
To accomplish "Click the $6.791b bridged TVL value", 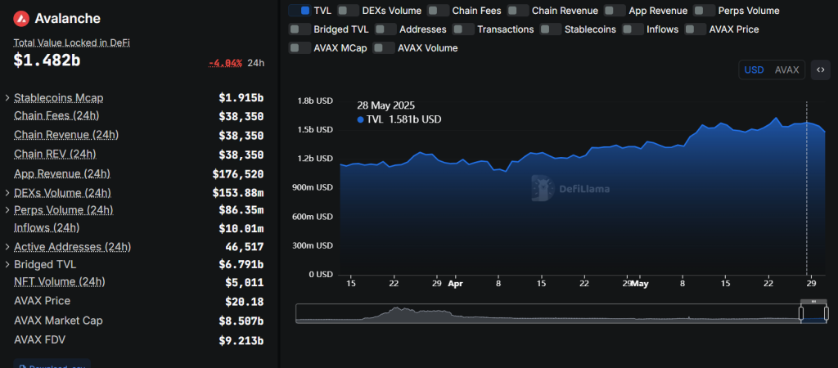I will click(241, 264).
